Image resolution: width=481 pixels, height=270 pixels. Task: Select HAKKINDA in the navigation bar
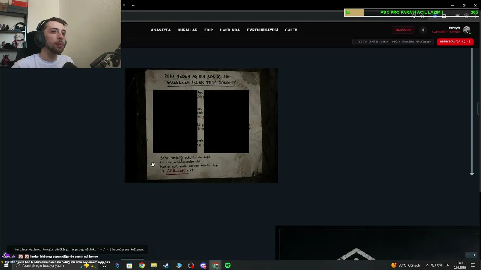[x=230, y=30]
